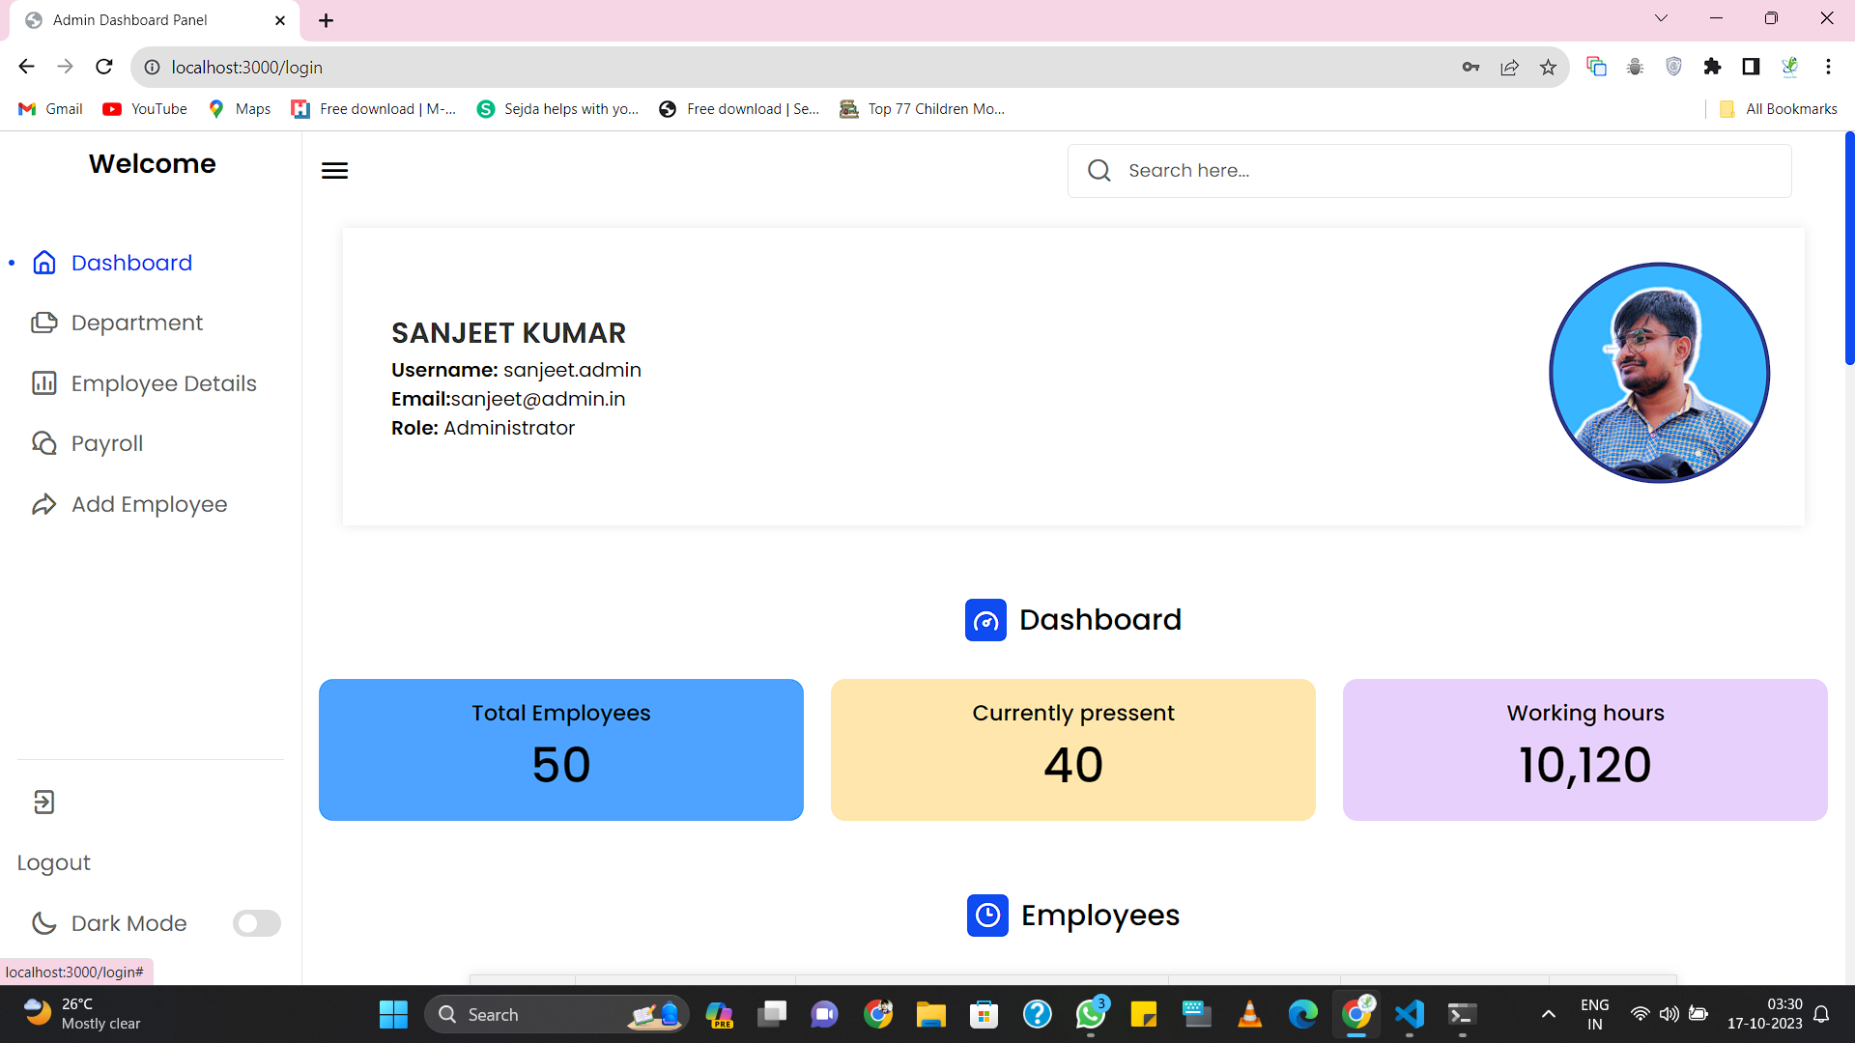Screen dimensions: 1855x1043
Task: Click the logout exit icon
Action: click(43, 802)
